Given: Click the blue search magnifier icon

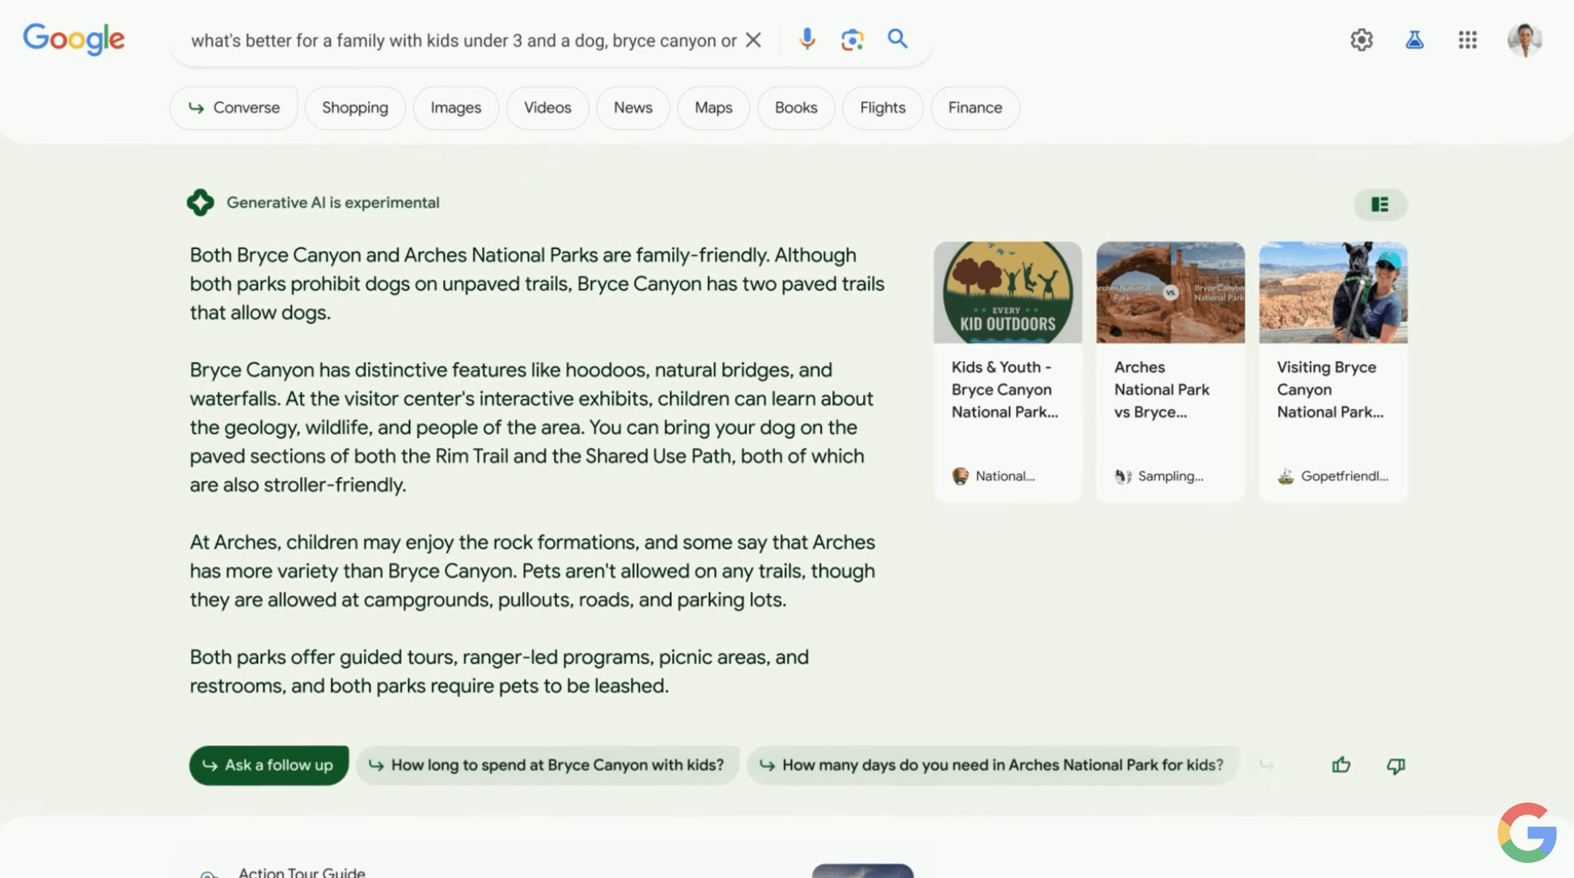Looking at the screenshot, I should 897,39.
